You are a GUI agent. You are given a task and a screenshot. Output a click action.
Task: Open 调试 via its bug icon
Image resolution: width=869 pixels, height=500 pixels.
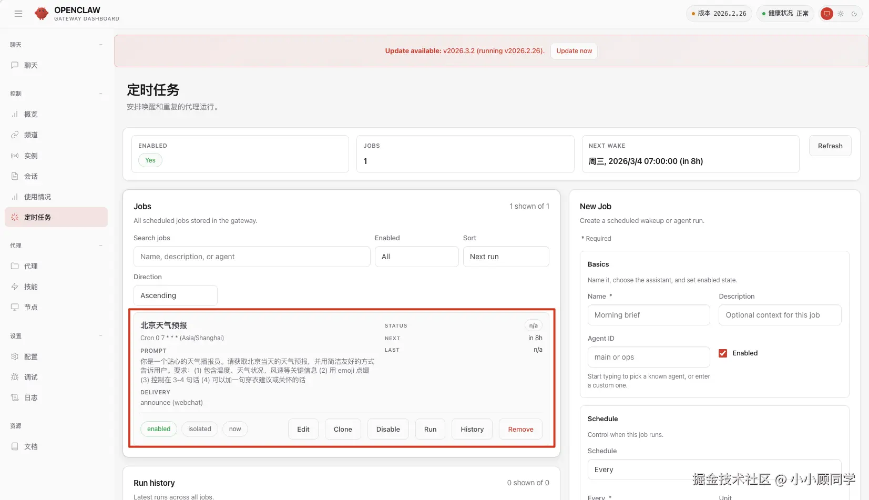15,377
